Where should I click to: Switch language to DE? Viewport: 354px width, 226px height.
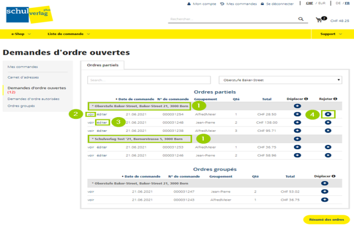point(338,3)
